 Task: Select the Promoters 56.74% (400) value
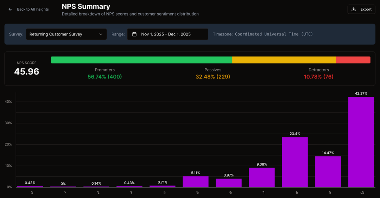click(105, 77)
